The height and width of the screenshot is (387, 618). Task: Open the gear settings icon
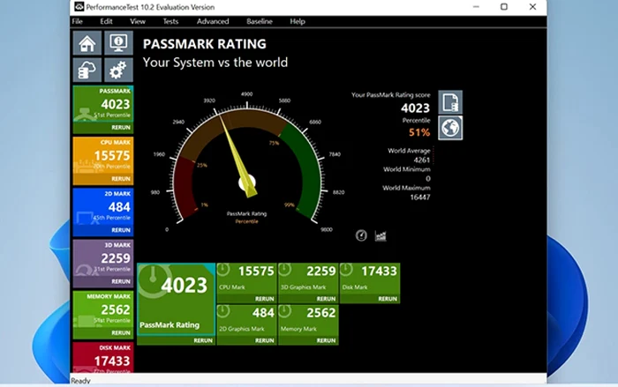tap(118, 70)
